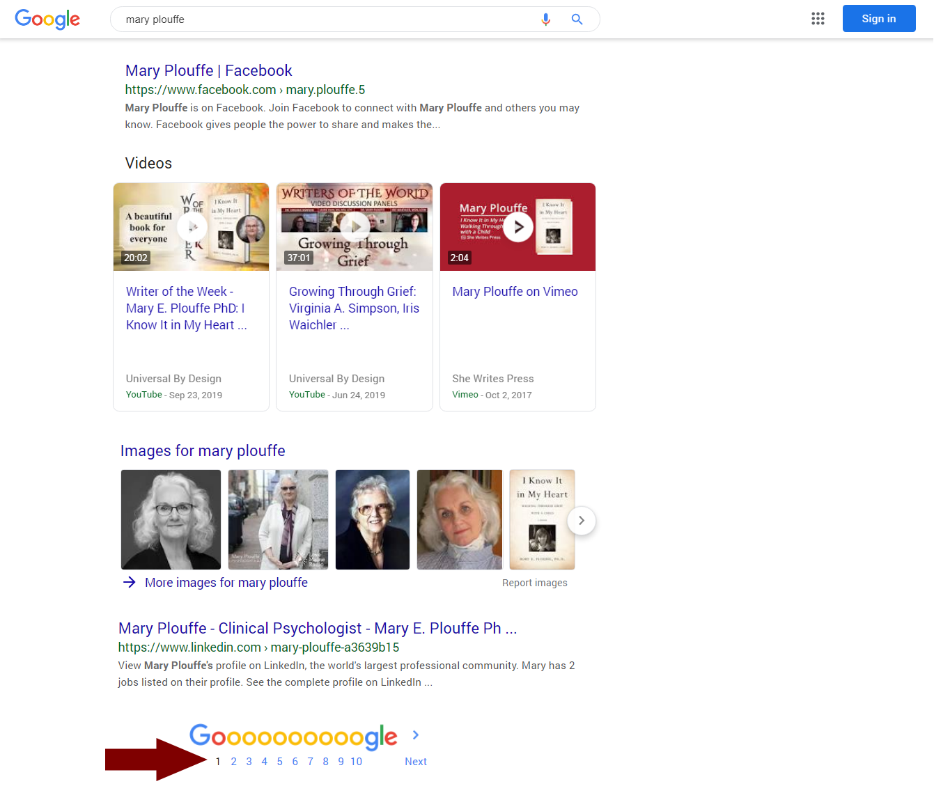
Task: Click the She Writes Press source text
Action: [x=493, y=379]
